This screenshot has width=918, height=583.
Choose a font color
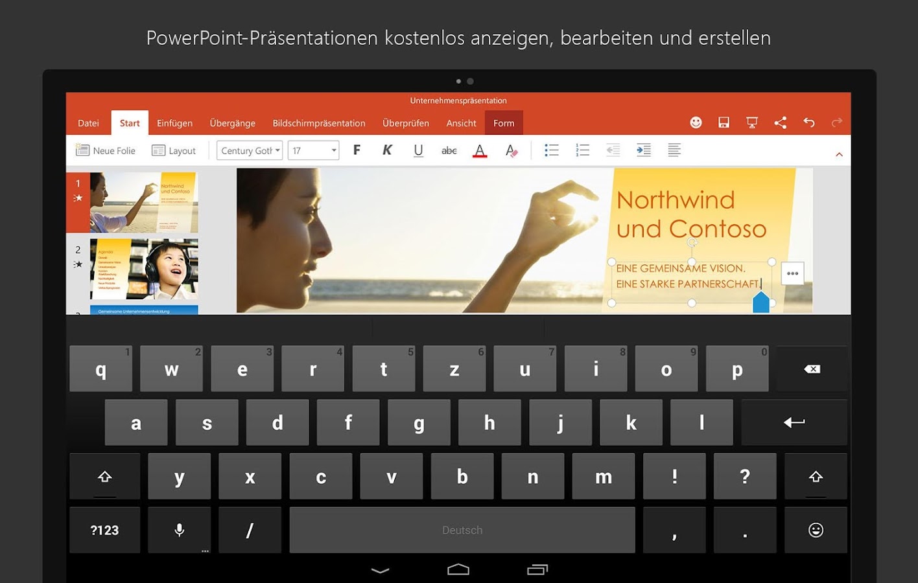(x=480, y=150)
